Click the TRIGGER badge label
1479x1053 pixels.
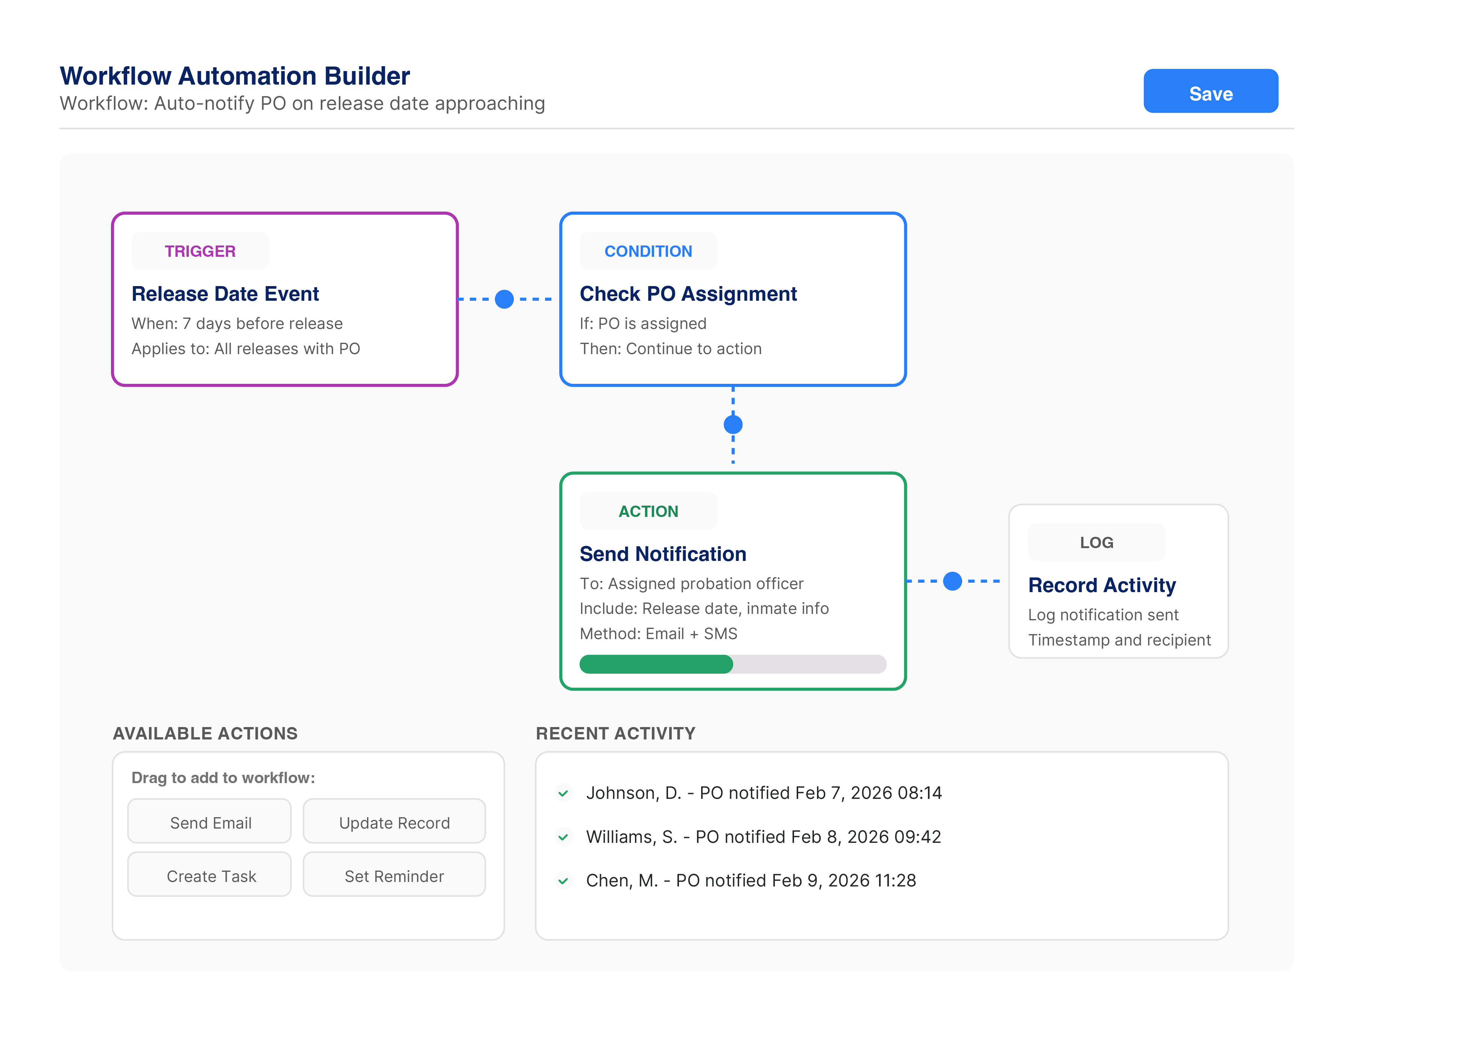tap(200, 251)
